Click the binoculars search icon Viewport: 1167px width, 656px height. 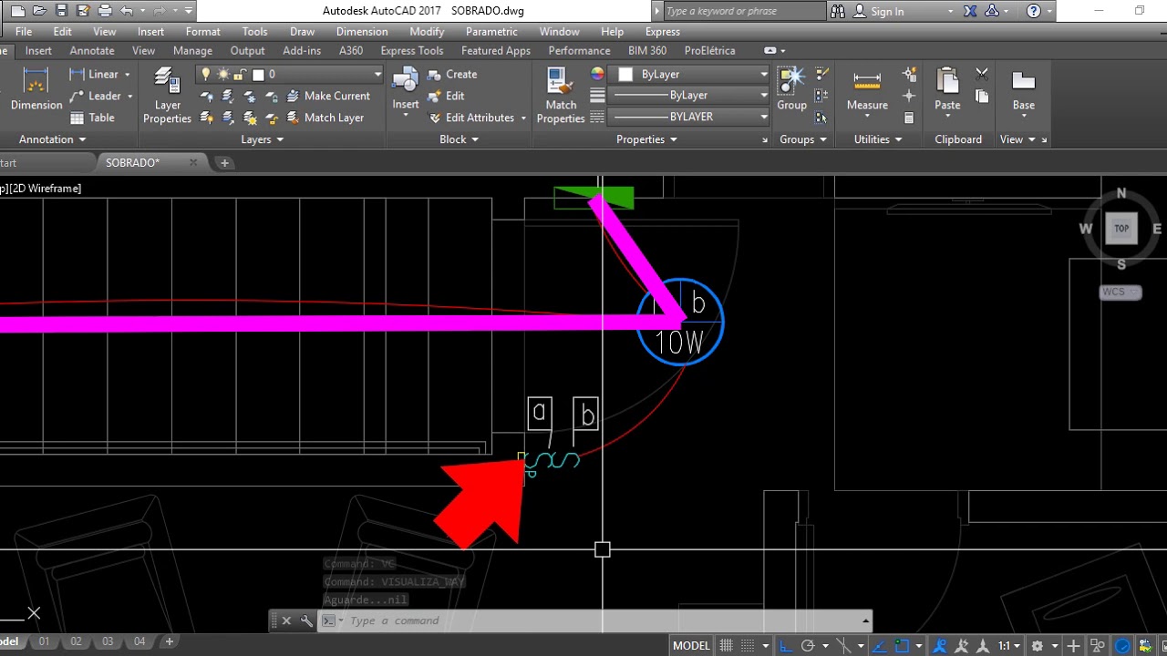(839, 11)
